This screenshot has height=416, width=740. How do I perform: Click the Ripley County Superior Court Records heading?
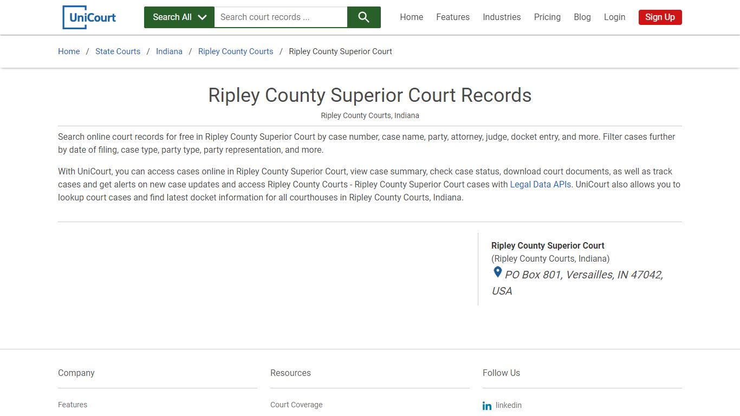370,95
